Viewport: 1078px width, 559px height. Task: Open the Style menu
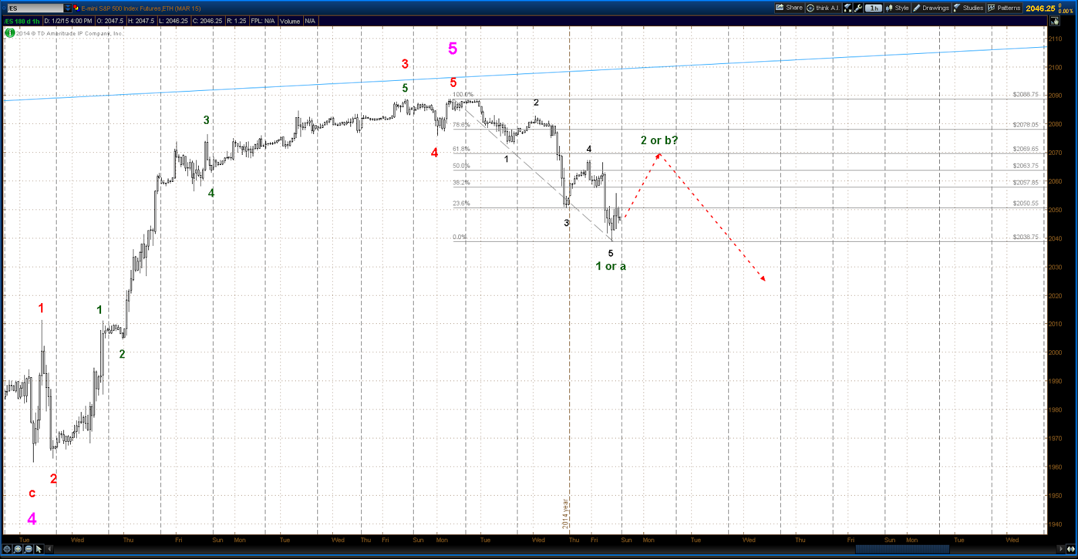[897, 8]
